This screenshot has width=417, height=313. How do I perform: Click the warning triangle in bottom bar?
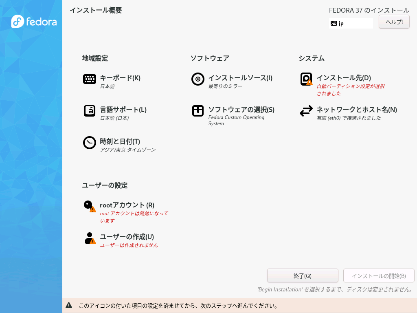click(x=69, y=305)
